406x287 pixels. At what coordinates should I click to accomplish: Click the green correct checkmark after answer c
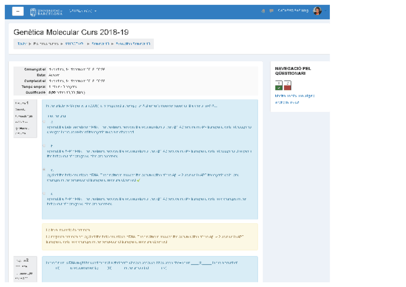[x=138, y=180]
